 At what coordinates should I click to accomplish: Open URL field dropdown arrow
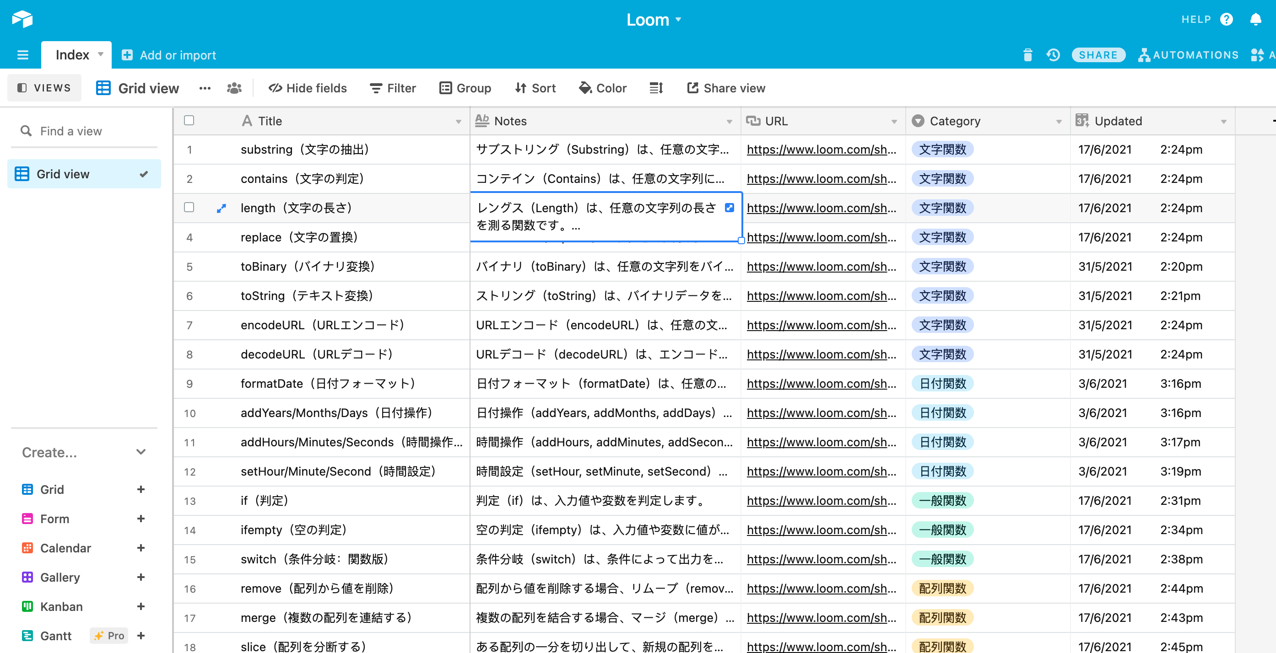(894, 122)
